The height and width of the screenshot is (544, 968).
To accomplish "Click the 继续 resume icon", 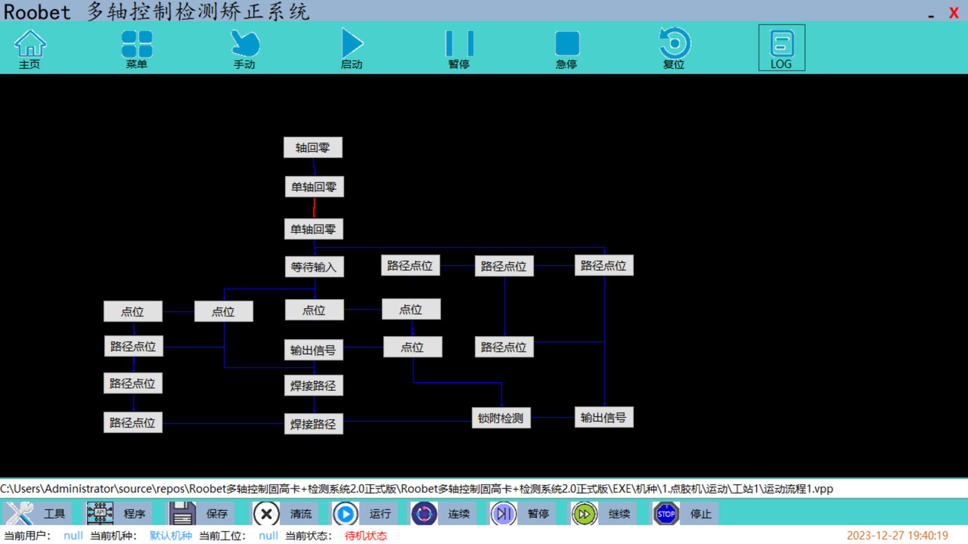I will (x=584, y=514).
